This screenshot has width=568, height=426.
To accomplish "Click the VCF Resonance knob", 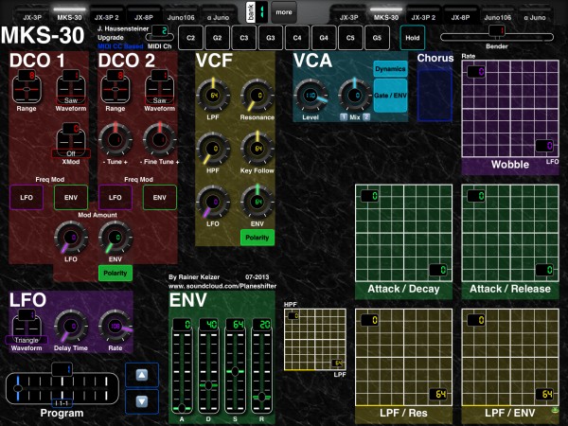I will pos(257,96).
